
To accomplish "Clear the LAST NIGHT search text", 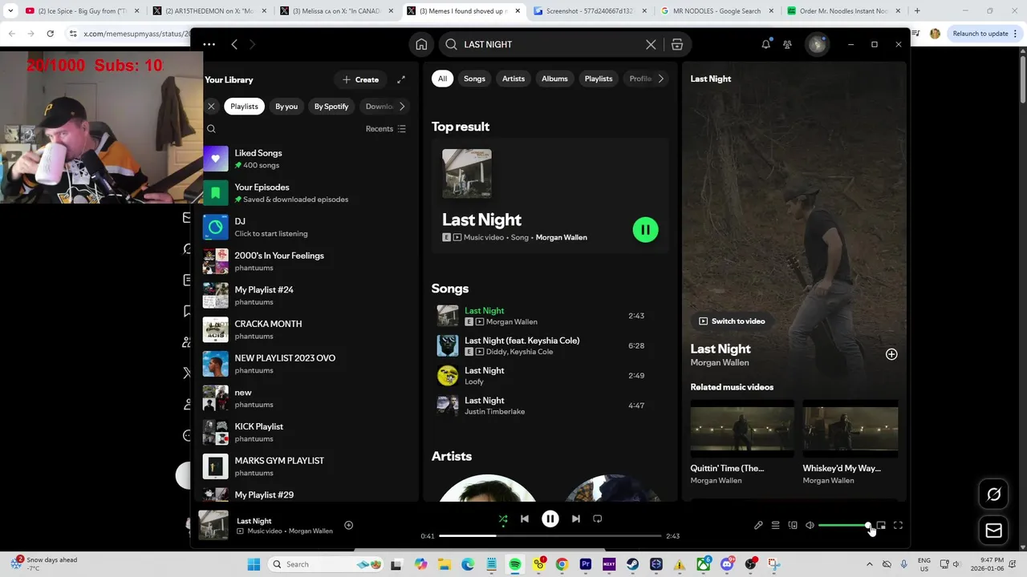I will point(651,44).
